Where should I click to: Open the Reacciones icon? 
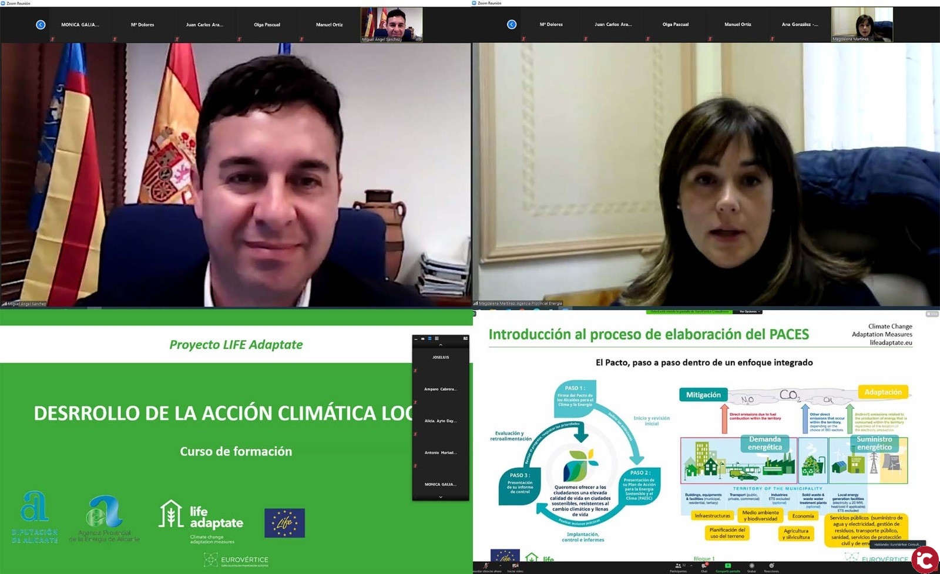pyautogui.click(x=771, y=566)
